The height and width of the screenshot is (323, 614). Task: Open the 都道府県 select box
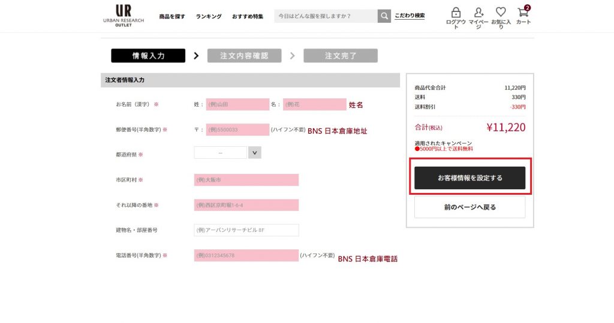[x=221, y=153]
